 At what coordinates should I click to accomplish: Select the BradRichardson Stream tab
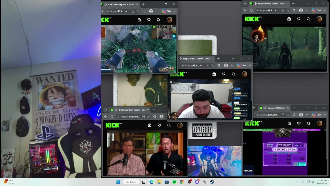(129, 110)
